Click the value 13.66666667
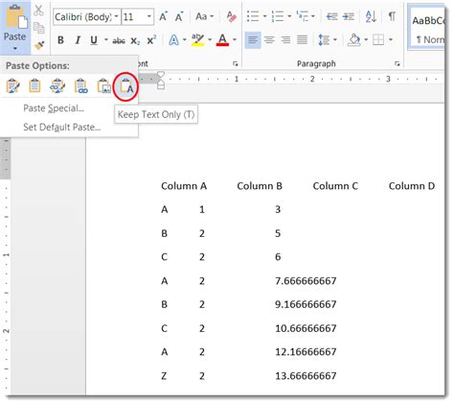The height and width of the screenshot is (404, 454). point(306,375)
